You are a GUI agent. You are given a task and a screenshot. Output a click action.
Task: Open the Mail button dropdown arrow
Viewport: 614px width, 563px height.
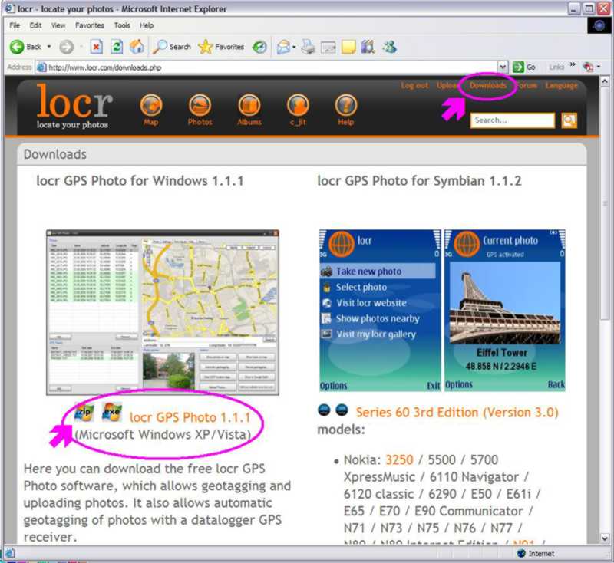(294, 48)
